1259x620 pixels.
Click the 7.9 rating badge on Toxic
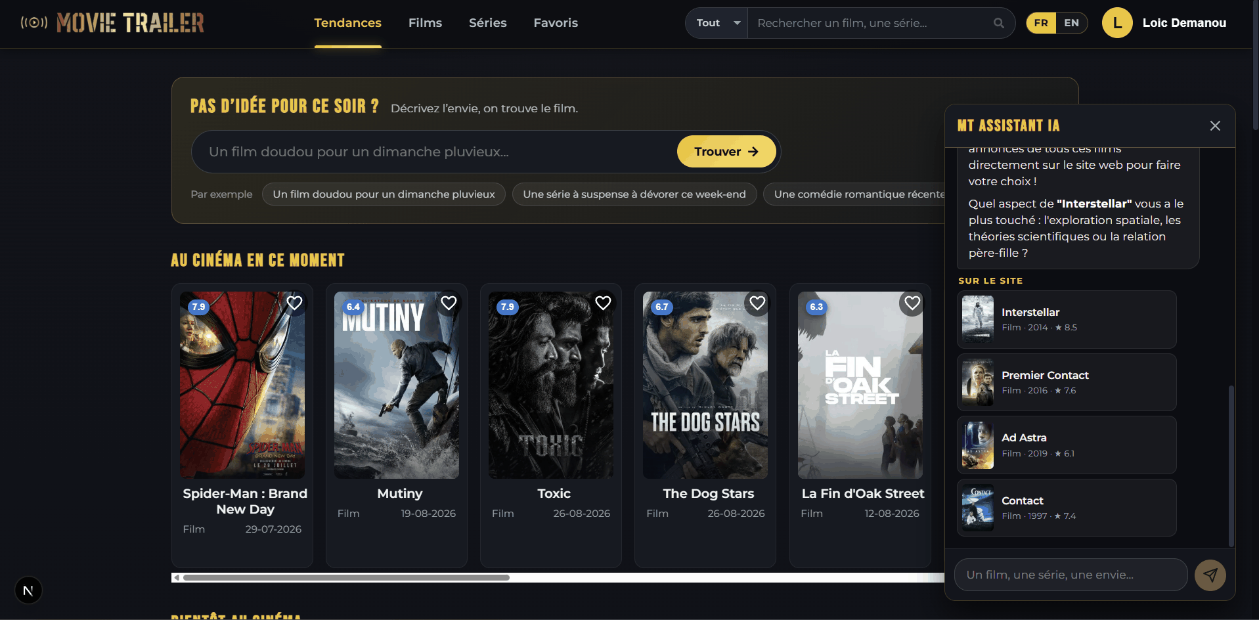(x=508, y=307)
